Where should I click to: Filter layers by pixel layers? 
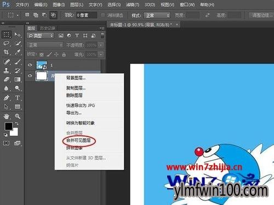(x=61, y=36)
